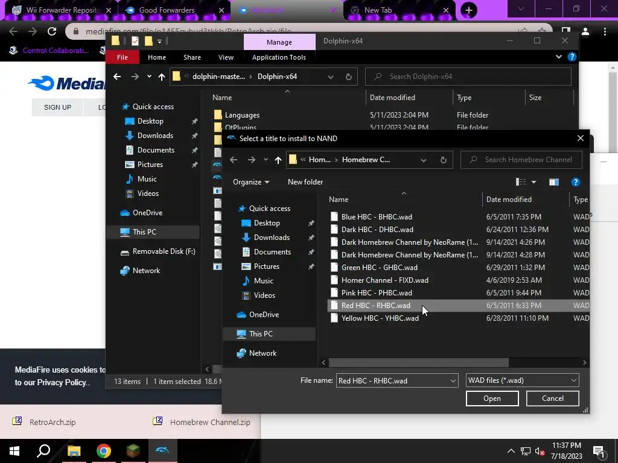Select Desktop in the dialog's sidebar
Image resolution: width=618 pixels, height=463 pixels.
click(x=267, y=223)
